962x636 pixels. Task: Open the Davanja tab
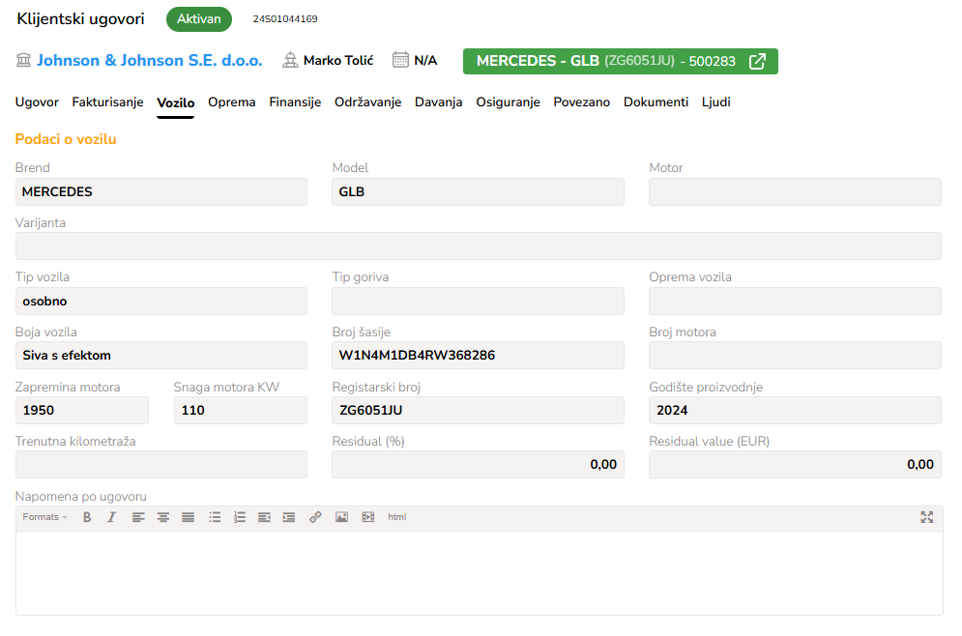439,102
